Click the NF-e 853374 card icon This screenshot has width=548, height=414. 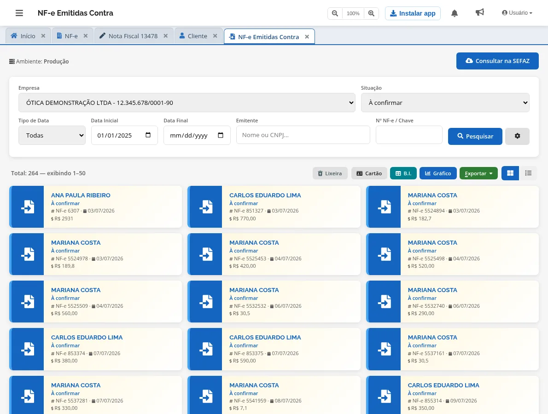(x=28, y=349)
